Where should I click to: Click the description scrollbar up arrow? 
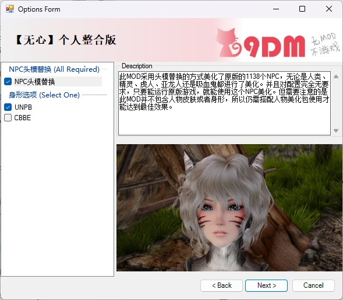point(336,76)
